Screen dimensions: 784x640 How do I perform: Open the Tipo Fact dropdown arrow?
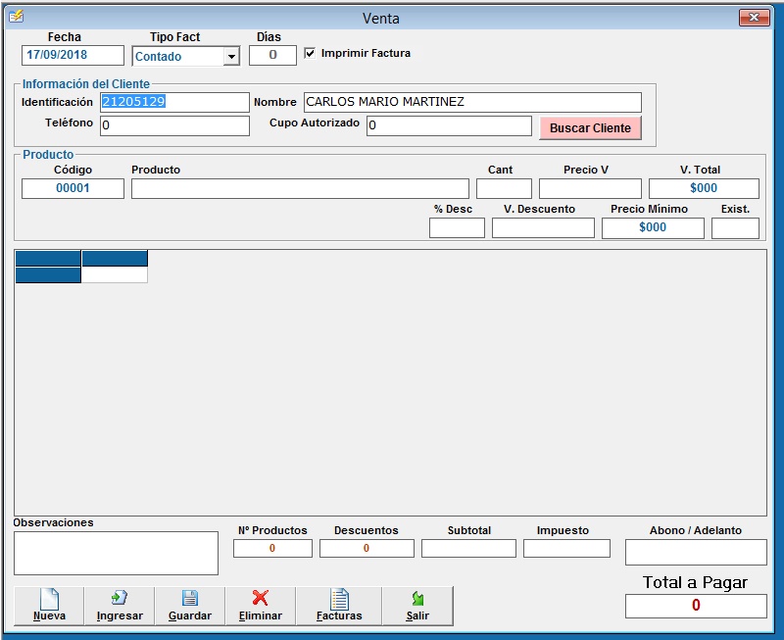[231, 57]
